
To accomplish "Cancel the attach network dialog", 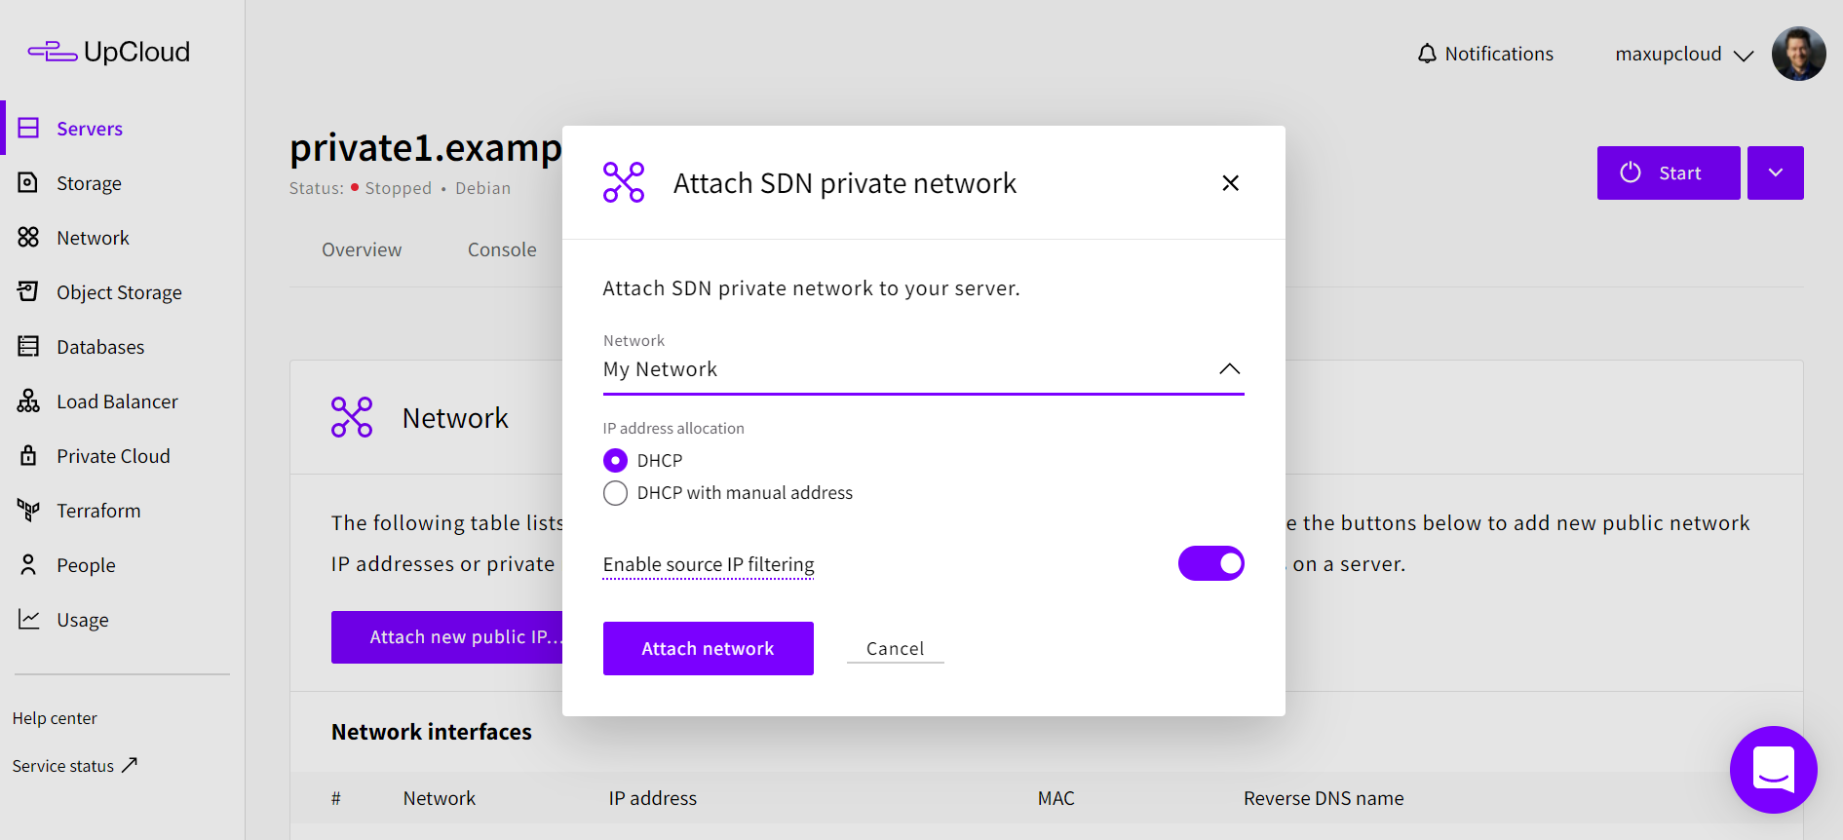I will [895, 648].
